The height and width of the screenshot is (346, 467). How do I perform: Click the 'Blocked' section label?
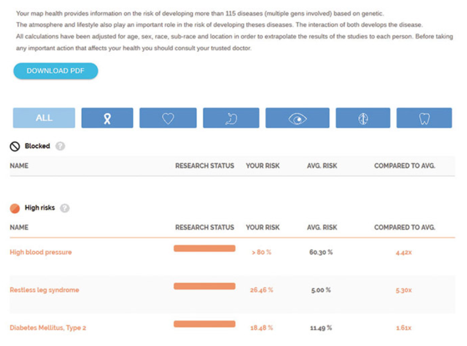(x=37, y=146)
